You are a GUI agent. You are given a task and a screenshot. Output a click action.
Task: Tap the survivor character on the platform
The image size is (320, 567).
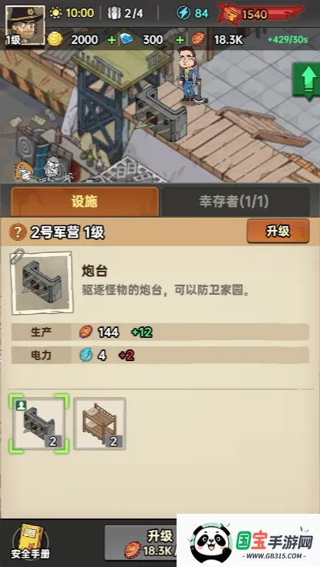point(189,74)
